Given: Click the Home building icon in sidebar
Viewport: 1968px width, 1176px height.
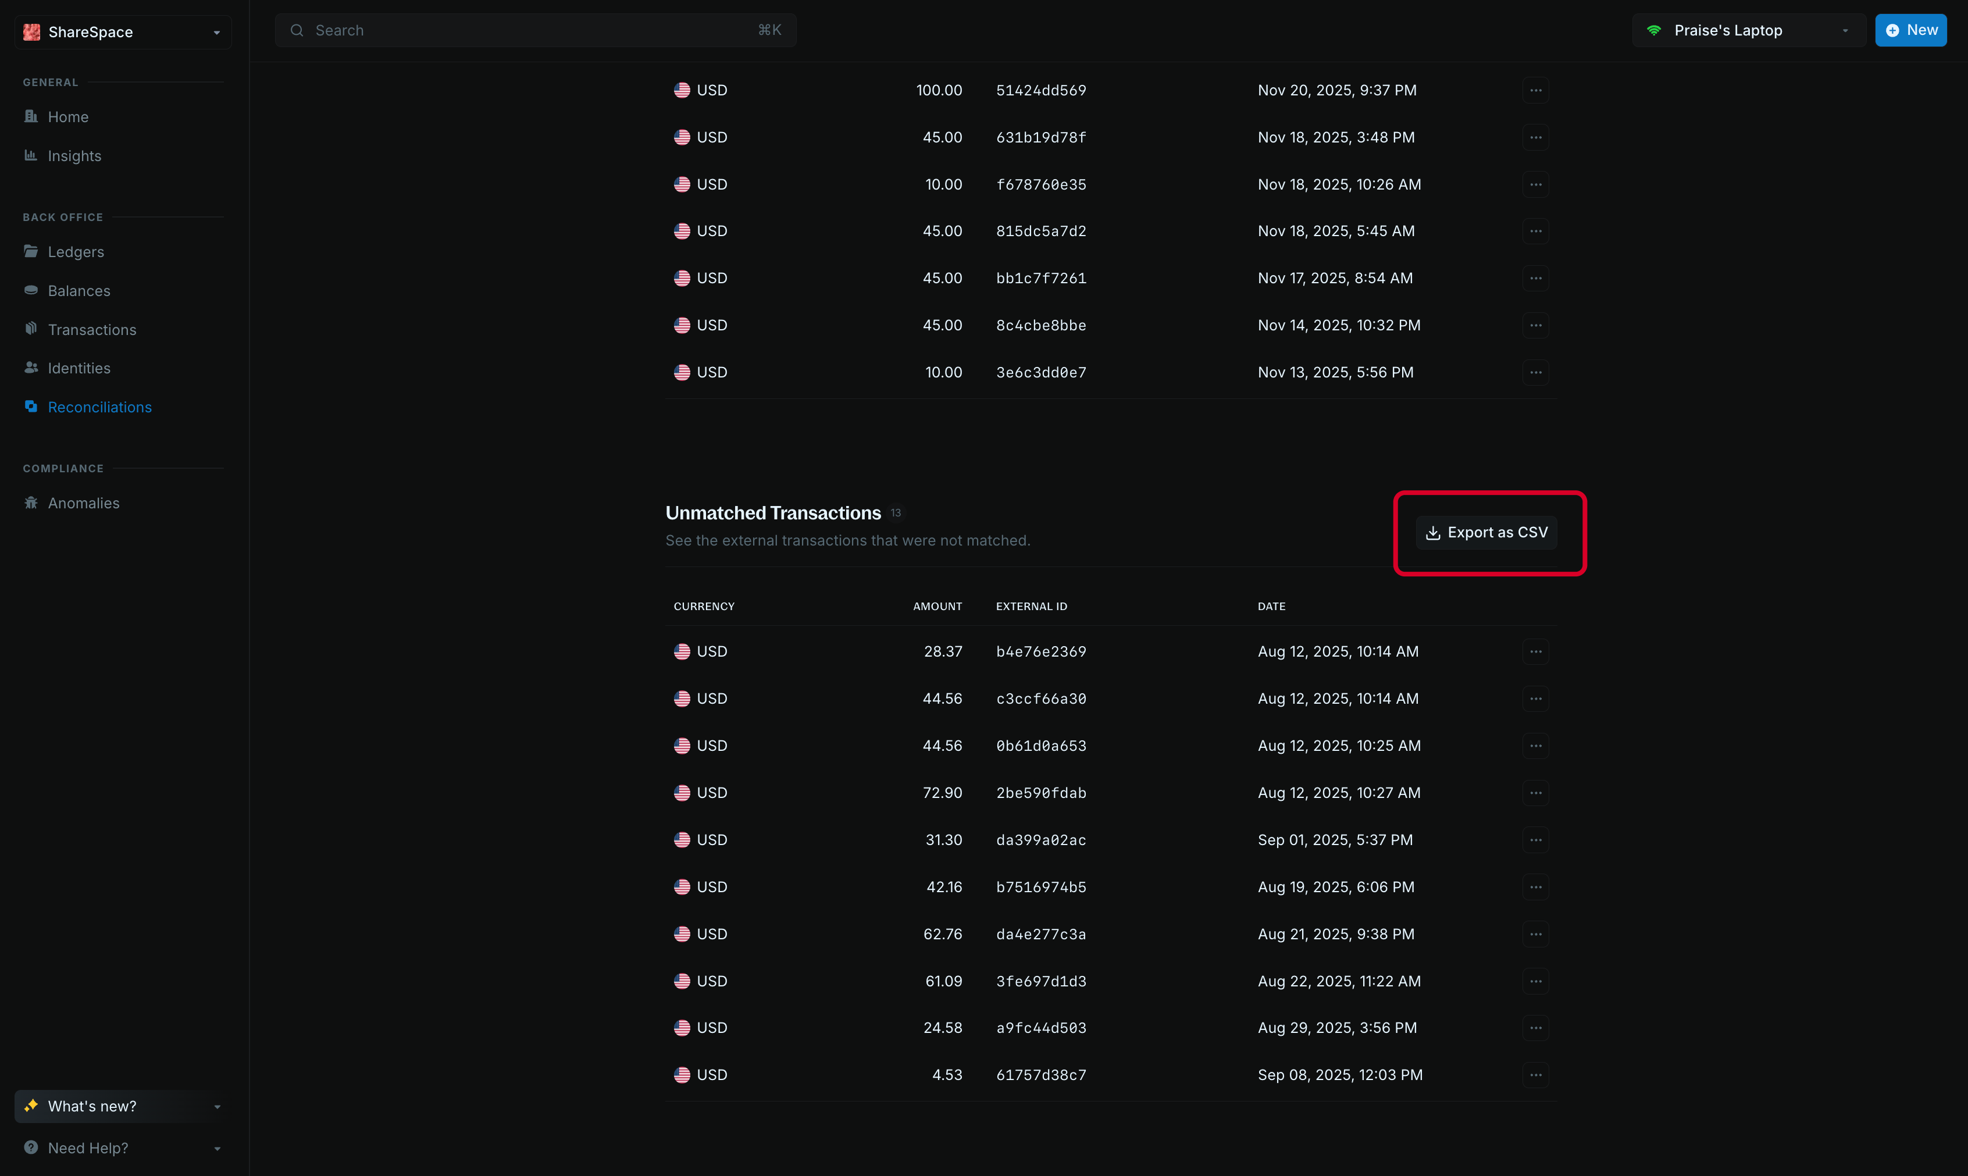Looking at the screenshot, I should 31,116.
